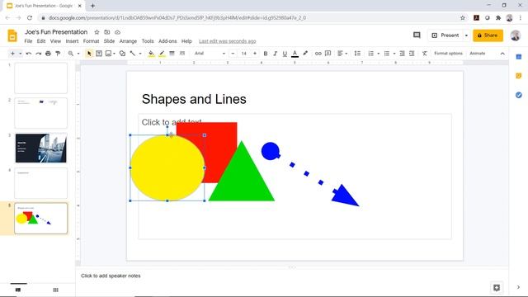Select the arrow Select tool
The height and width of the screenshot is (297, 528).
pyautogui.click(x=89, y=54)
